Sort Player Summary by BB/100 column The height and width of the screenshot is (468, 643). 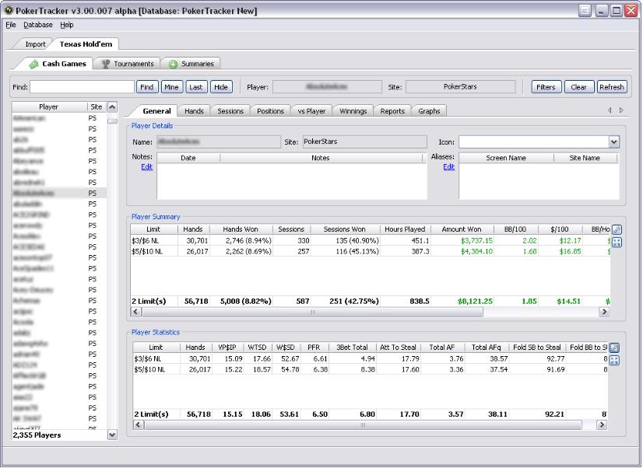[515, 229]
